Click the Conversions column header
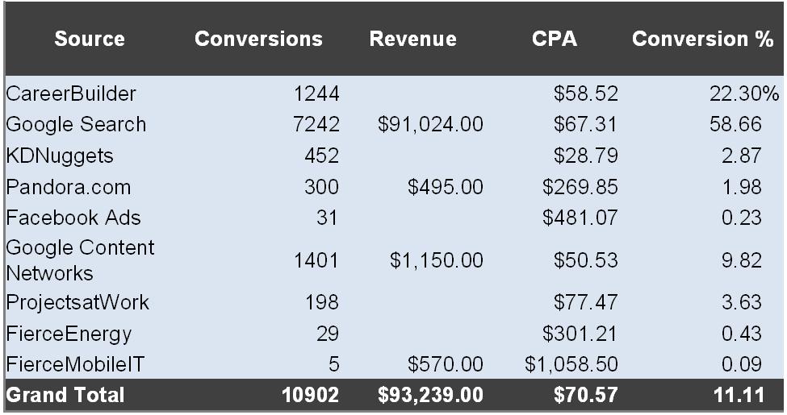The height and width of the screenshot is (415, 787). click(258, 39)
